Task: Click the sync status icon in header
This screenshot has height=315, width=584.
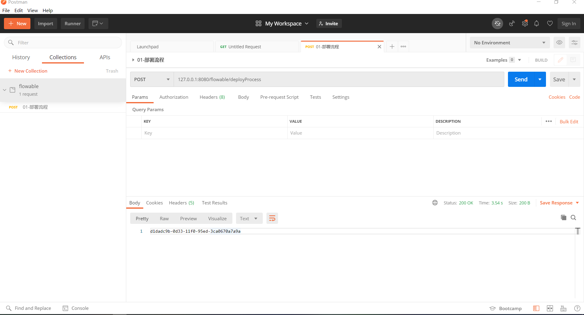Action: click(x=497, y=23)
